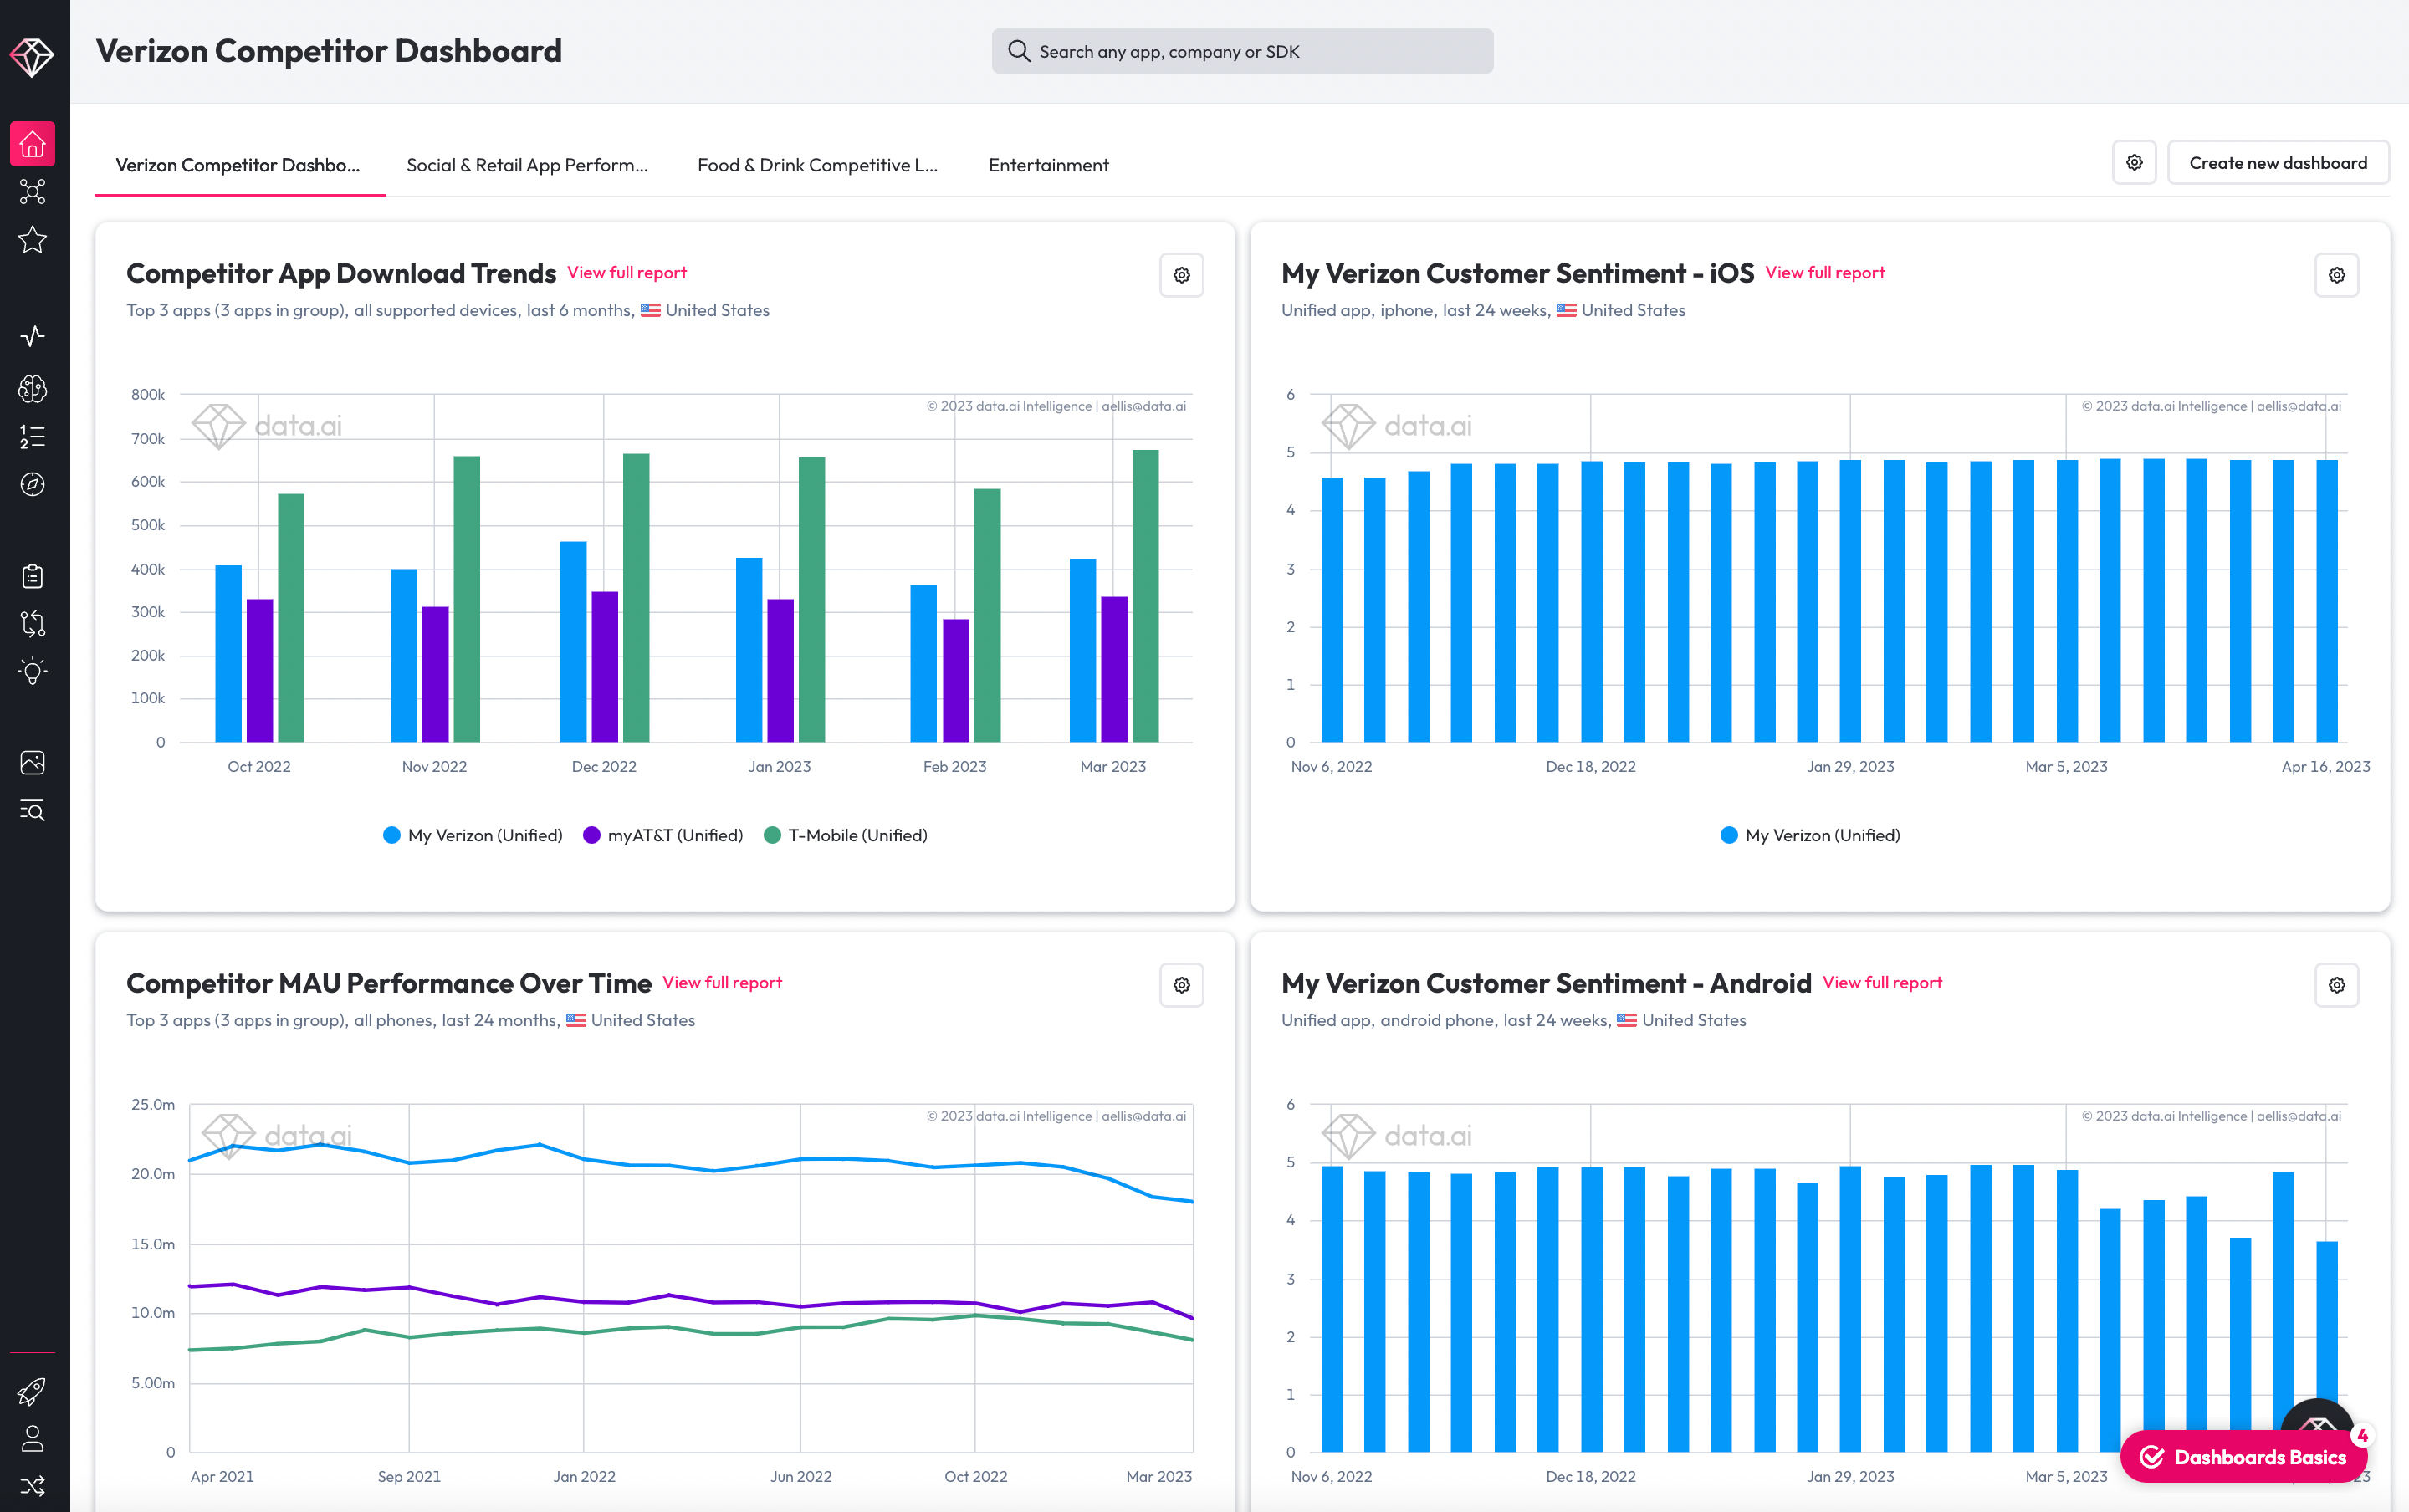The width and height of the screenshot is (2409, 1512).
Task: Open the lightbulb insights icon in the sidebar
Action: coord(32,671)
